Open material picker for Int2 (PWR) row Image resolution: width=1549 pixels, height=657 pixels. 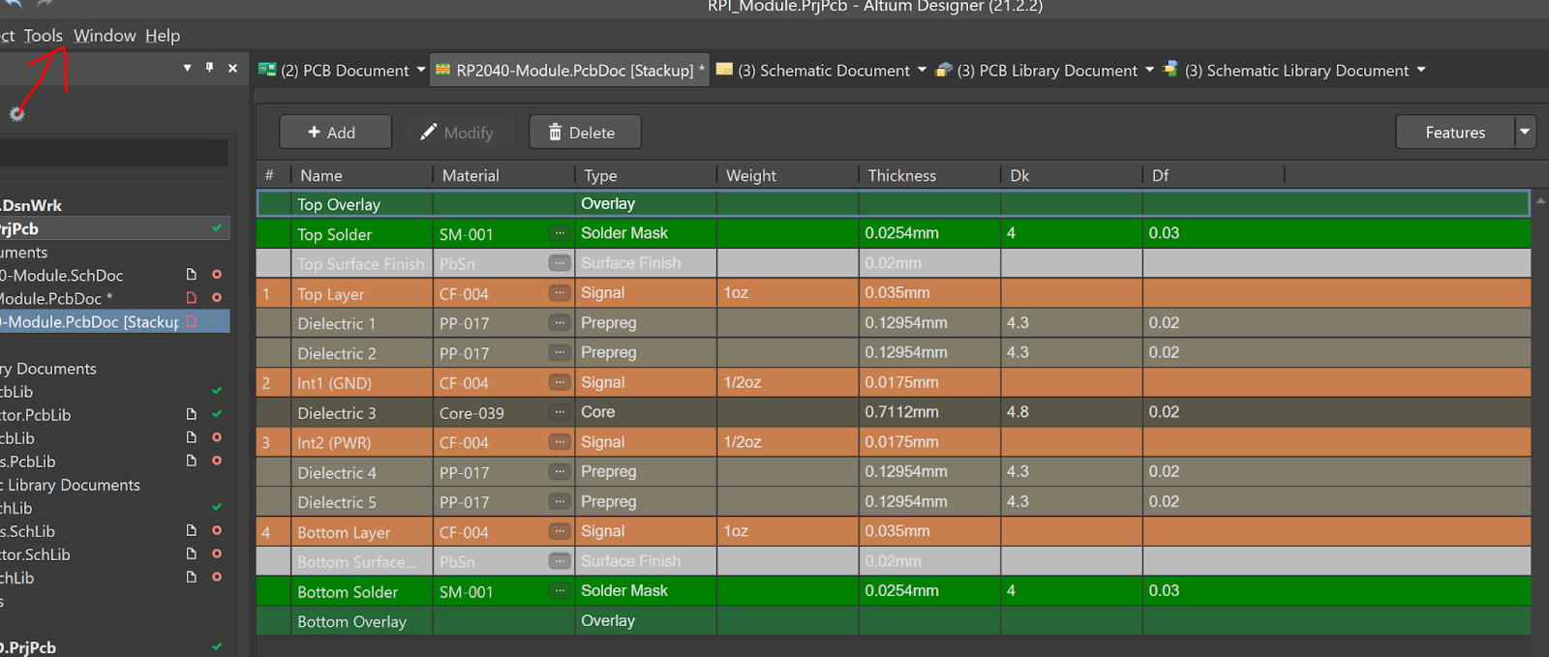point(560,442)
